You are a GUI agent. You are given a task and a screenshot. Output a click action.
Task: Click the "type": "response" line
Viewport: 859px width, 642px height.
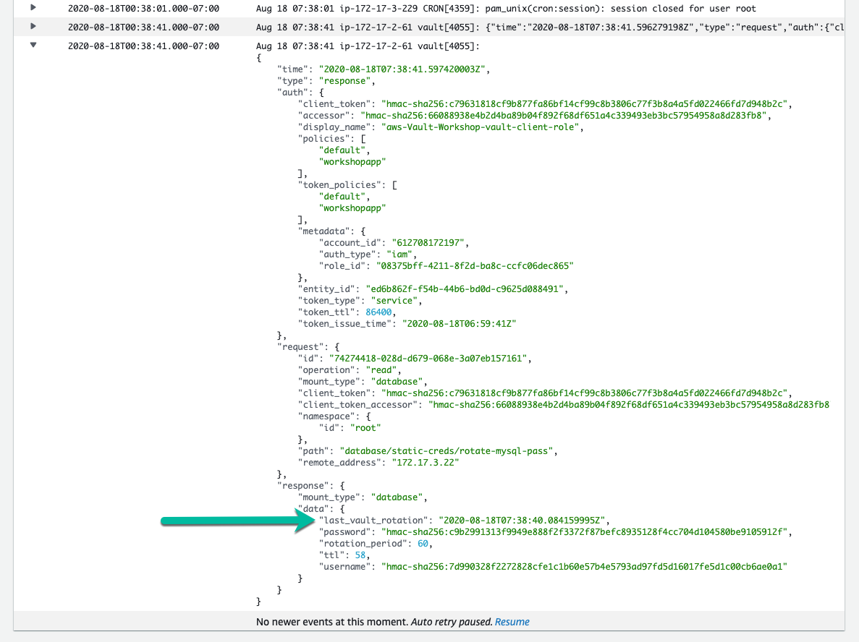click(x=326, y=80)
